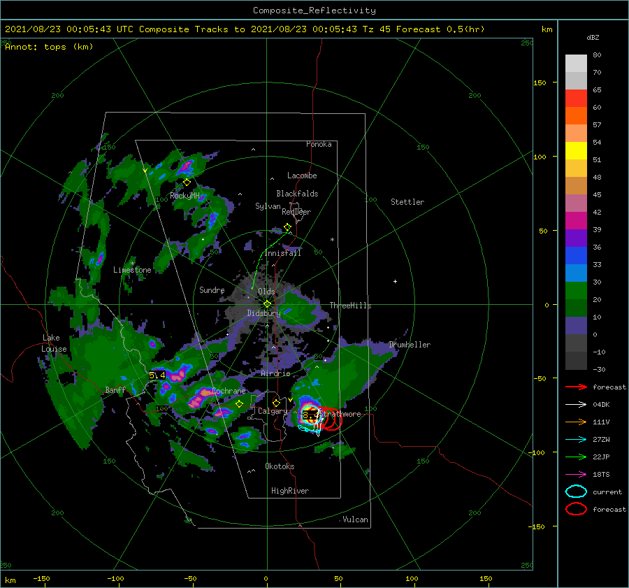629x588 pixels.
Task: Click the red forecast ellipses east of Strathmore storm
Action: [x=331, y=419]
